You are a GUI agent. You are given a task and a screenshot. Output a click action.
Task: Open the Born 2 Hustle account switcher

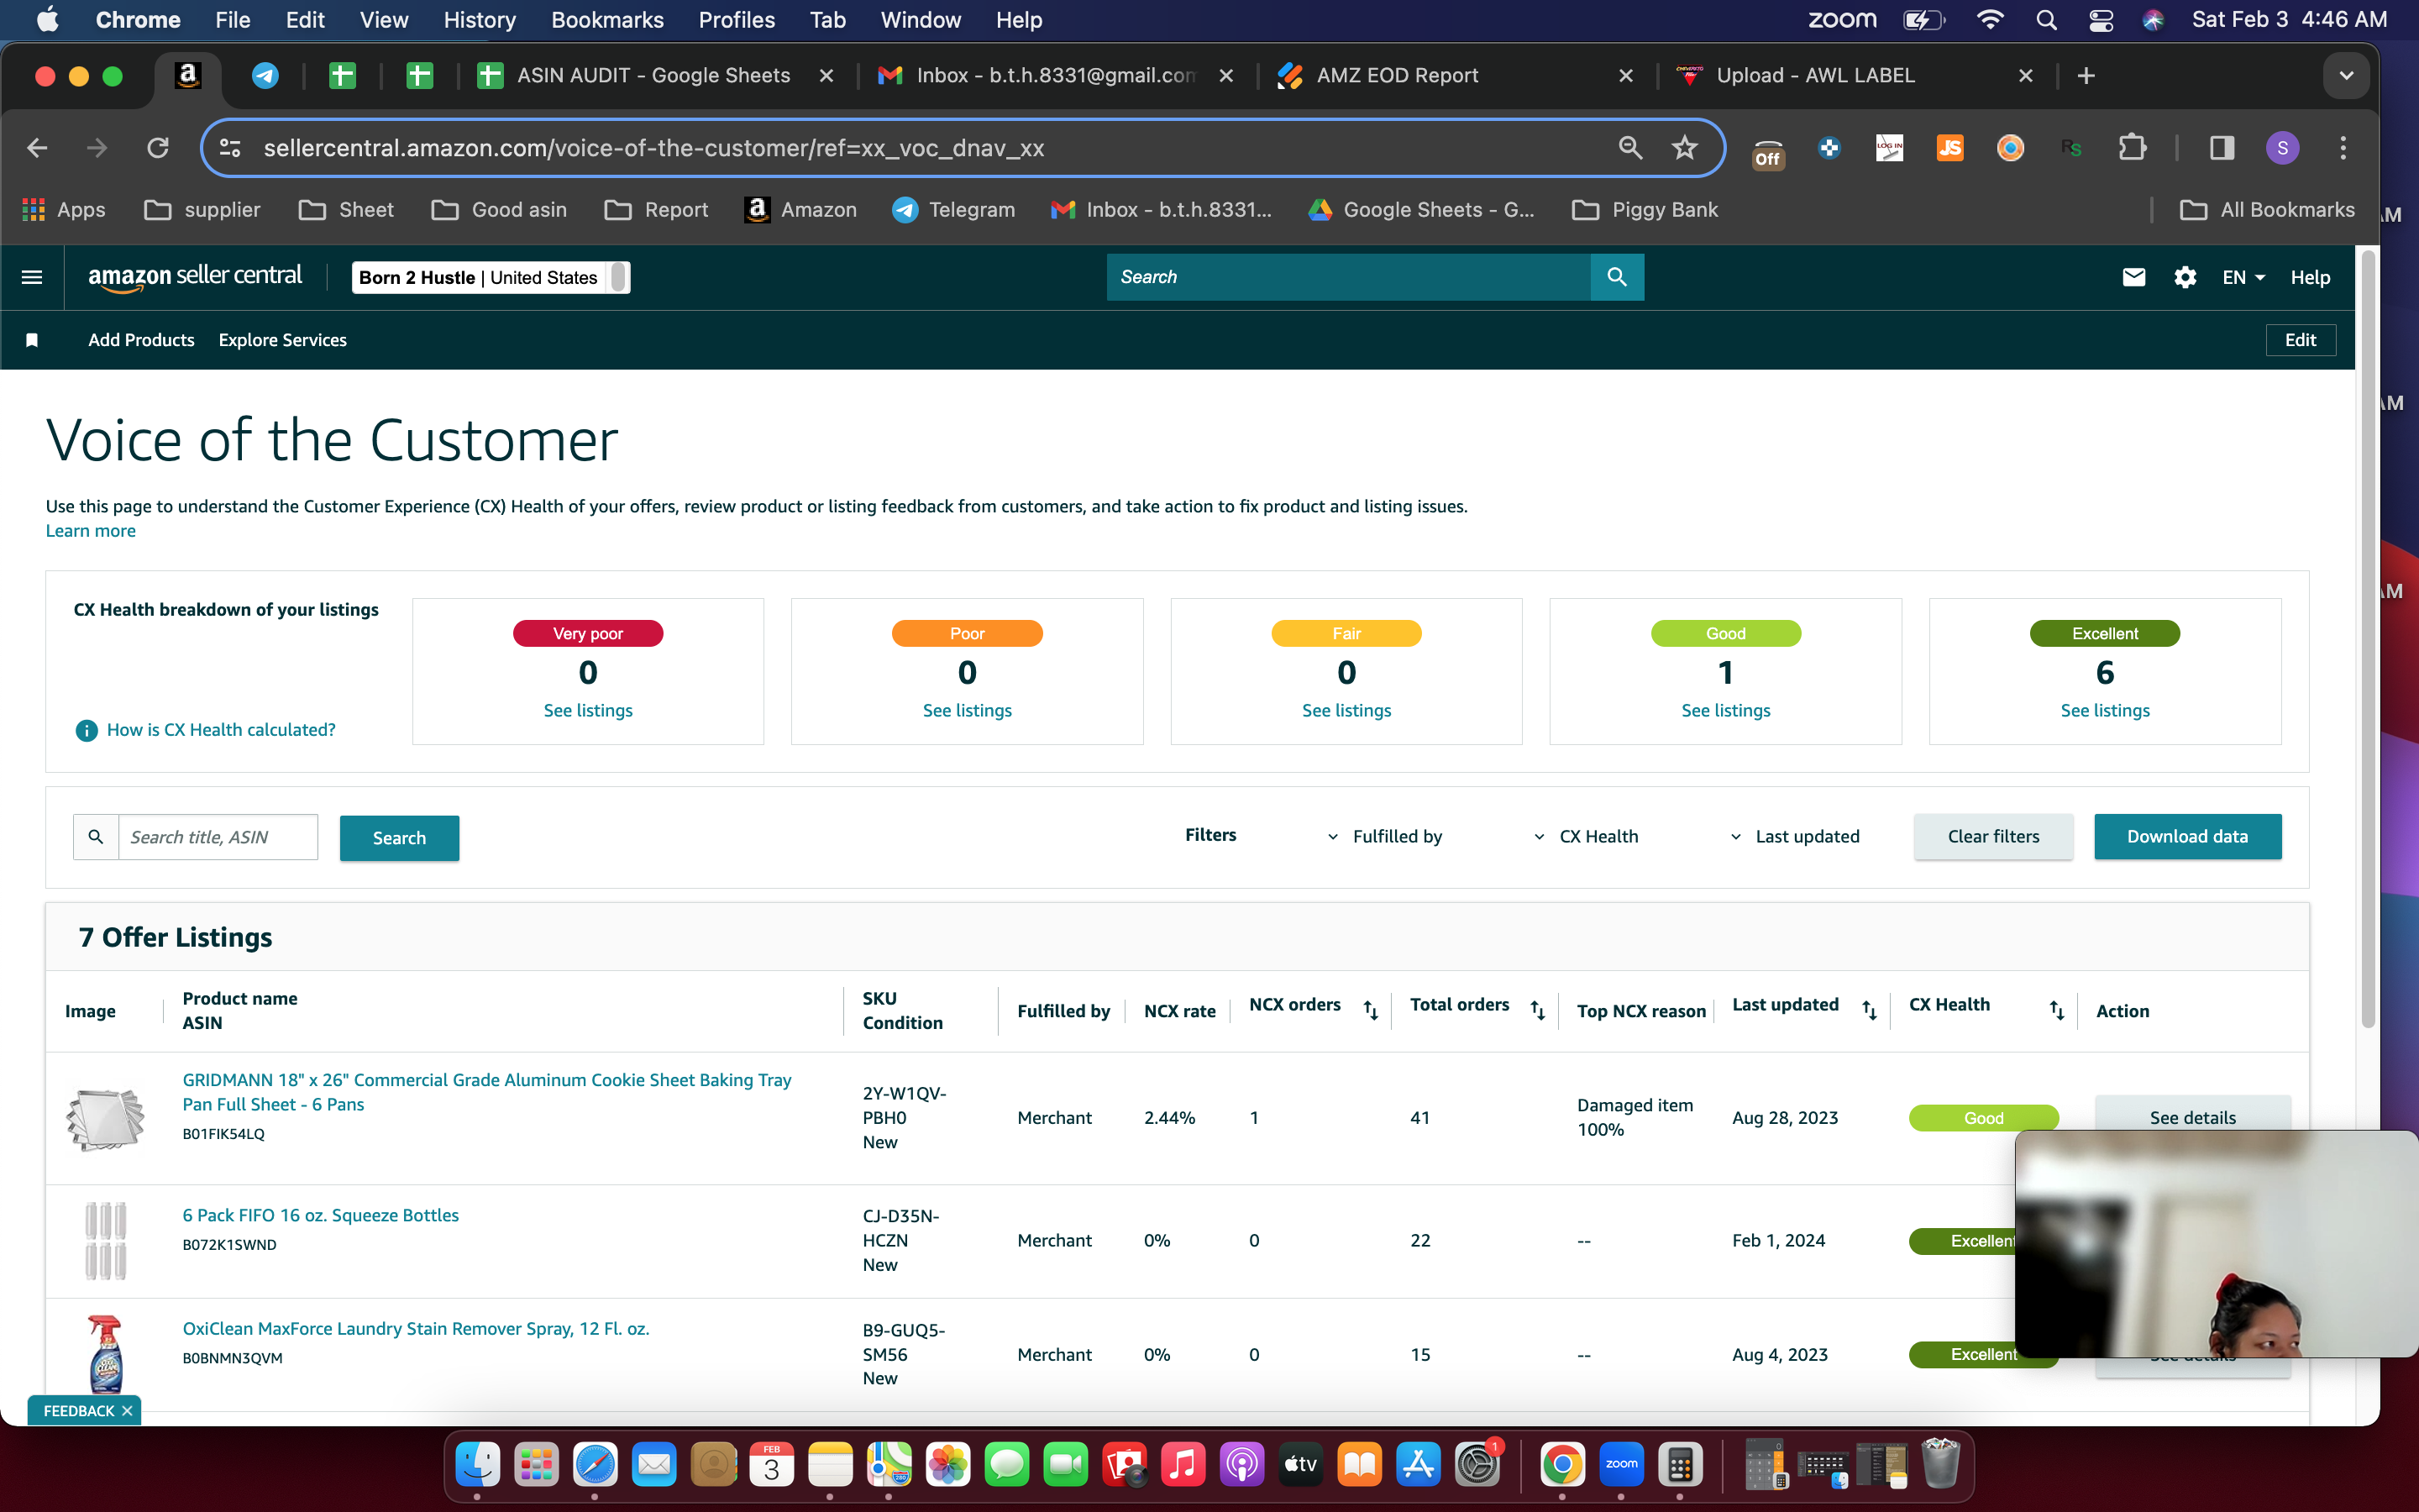tap(491, 277)
